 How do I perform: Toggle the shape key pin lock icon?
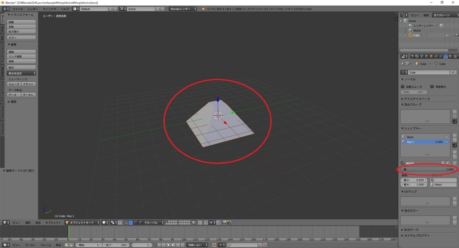point(443,163)
